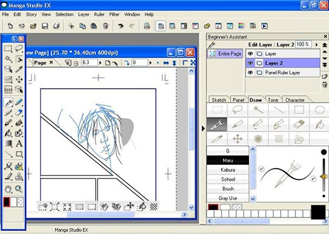Choose the Eraser icon in Draw tab grid

[x=299, y=124]
